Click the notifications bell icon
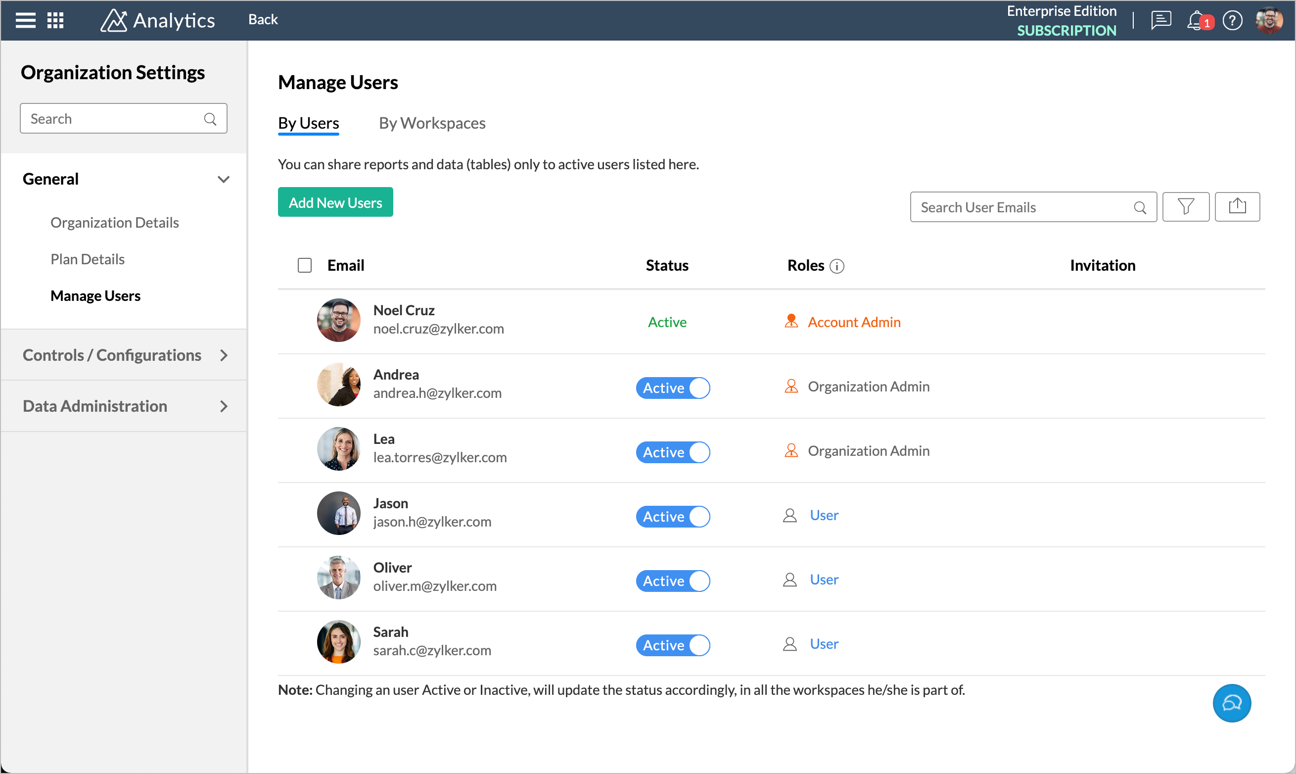1296x774 pixels. [1196, 21]
